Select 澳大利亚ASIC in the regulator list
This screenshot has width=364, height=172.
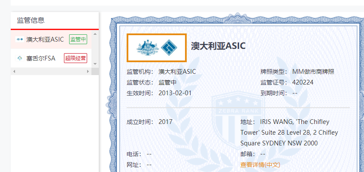click(x=45, y=39)
